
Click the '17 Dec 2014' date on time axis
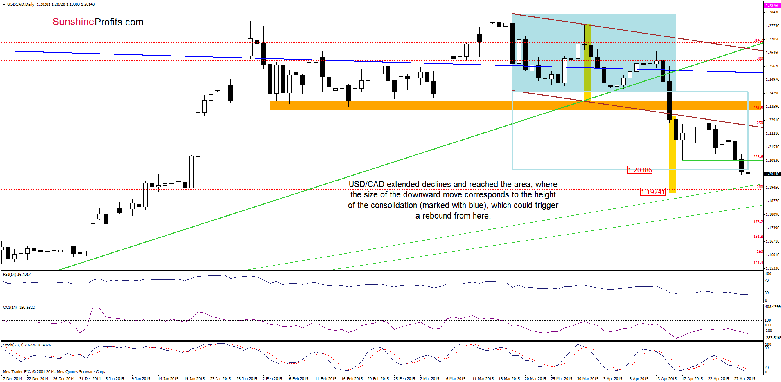(x=11, y=379)
